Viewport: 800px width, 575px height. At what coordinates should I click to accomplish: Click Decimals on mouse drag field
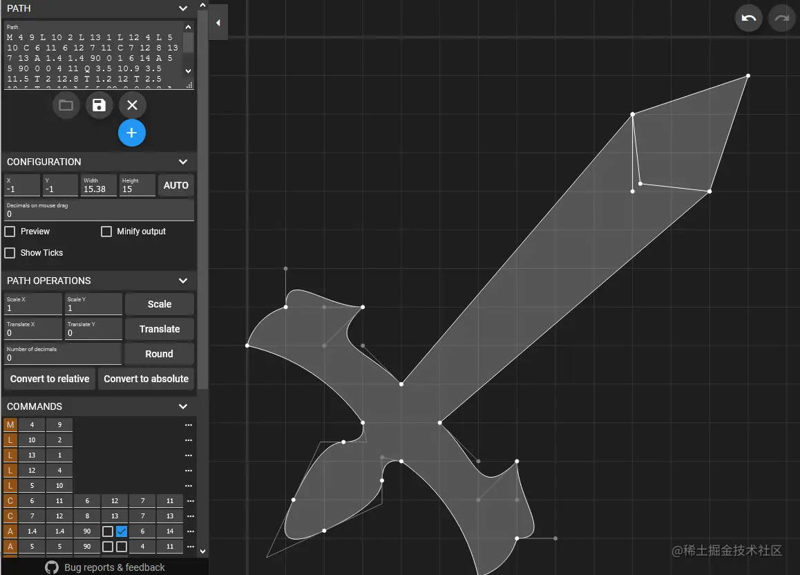click(x=99, y=210)
